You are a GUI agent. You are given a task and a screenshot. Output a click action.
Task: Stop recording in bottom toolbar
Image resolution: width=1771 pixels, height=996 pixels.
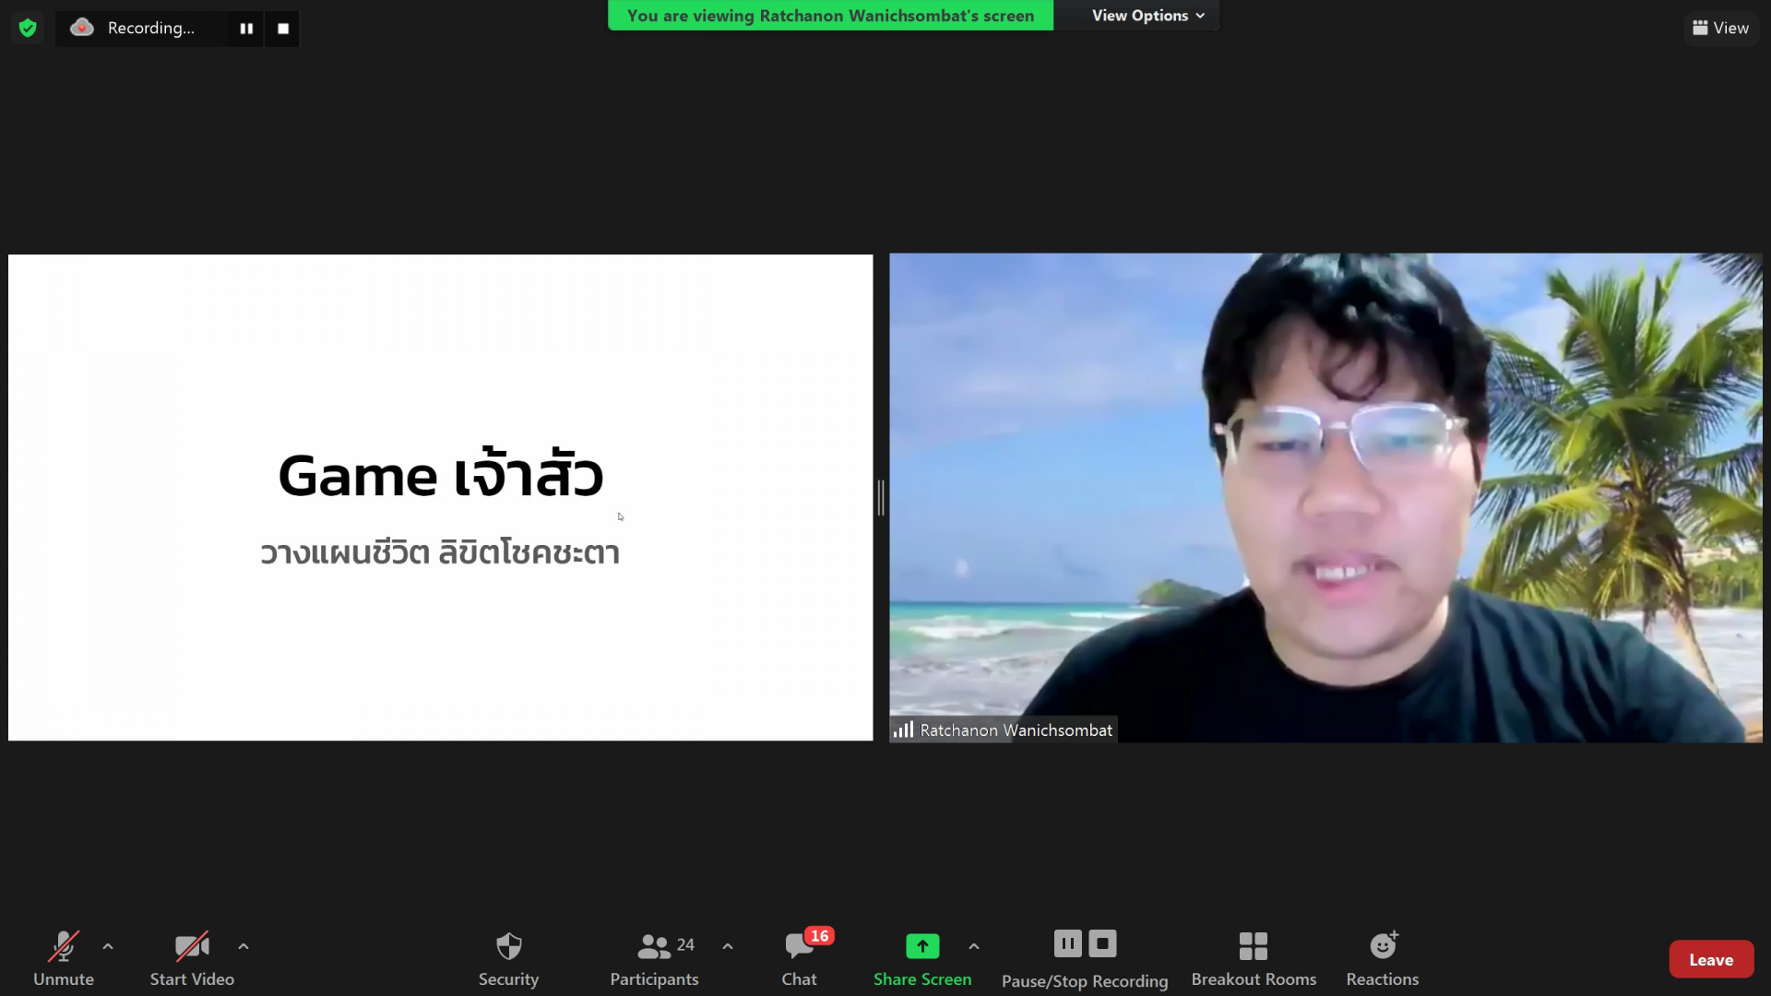(x=1102, y=943)
